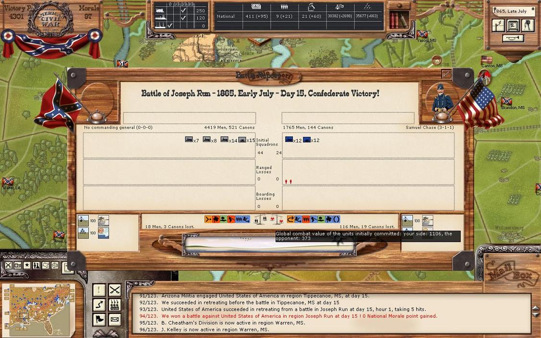Select the winding arrow movement filter
The image size is (541, 338).
coord(99,304)
